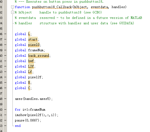
Task: Click the handles argument in function line
Action: pyautogui.click(x=118, y=7)
